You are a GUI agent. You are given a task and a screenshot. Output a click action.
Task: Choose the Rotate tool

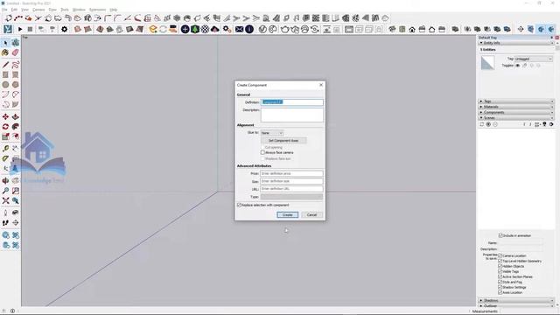[x=5, y=127]
